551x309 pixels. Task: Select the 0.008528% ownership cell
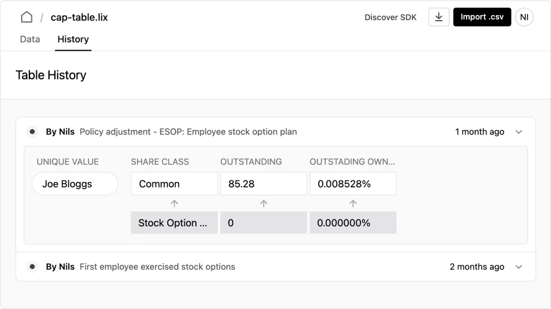353,184
